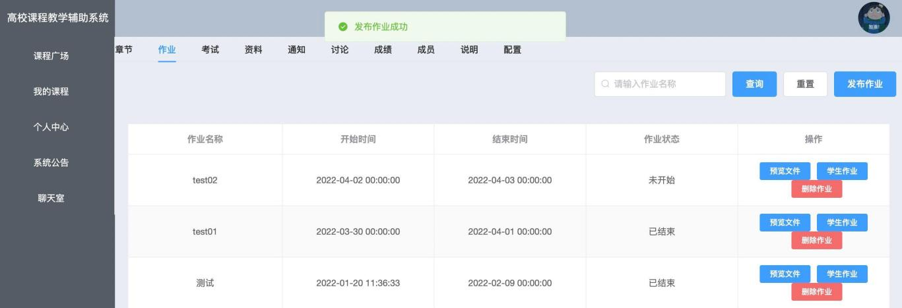The image size is (902, 308).
Task: Click the 查询 button
Action: click(x=754, y=84)
